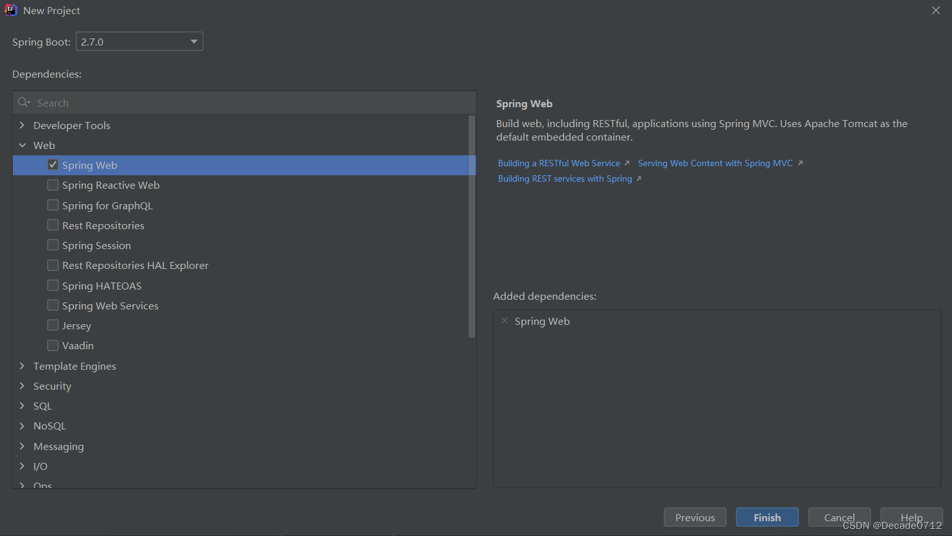Select the Spring Web Services label
Screen dimensions: 952x536
click(x=110, y=306)
